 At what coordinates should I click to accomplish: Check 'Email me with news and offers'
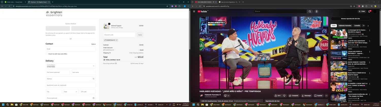pyautogui.click(x=47, y=54)
